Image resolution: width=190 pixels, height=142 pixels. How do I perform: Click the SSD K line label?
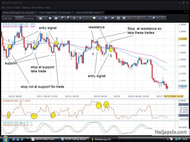[x=17, y=123]
